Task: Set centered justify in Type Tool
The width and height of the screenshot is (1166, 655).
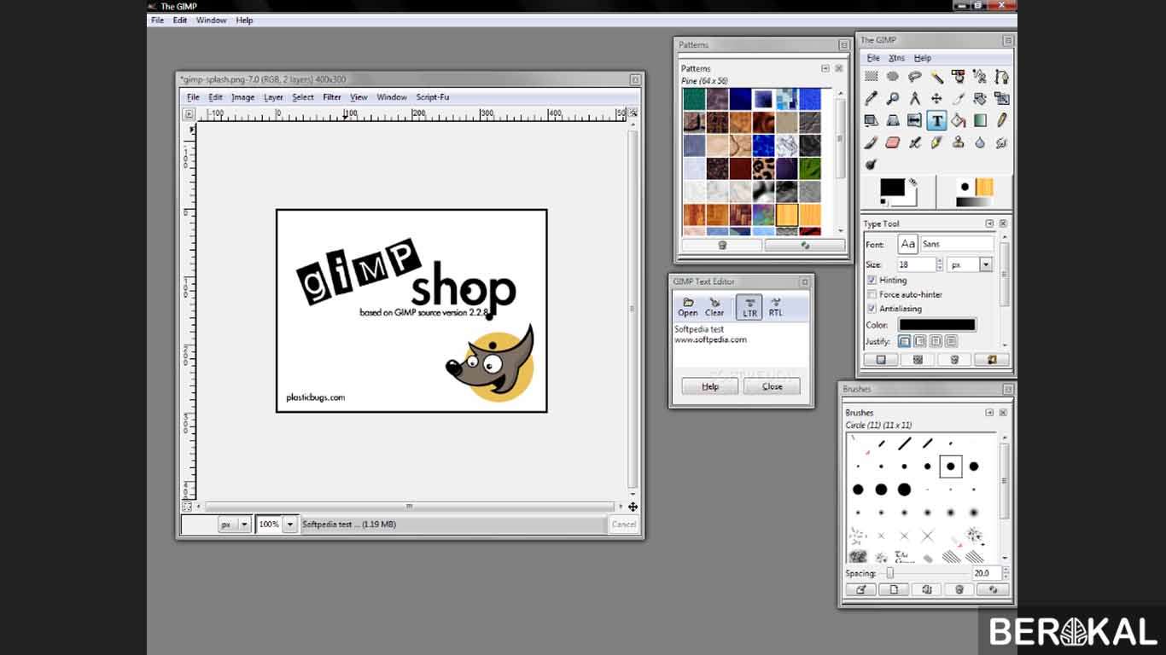Action: coord(936,341)
